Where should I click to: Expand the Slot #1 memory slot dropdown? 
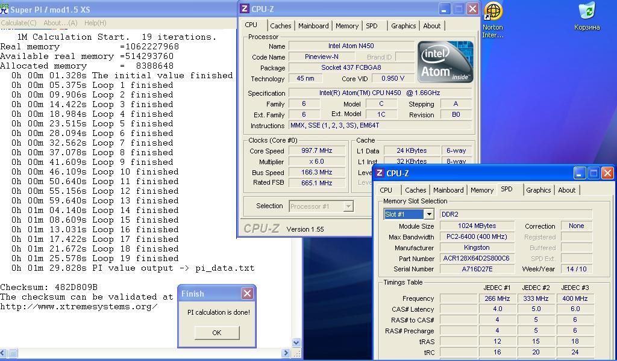pos(429,214)
